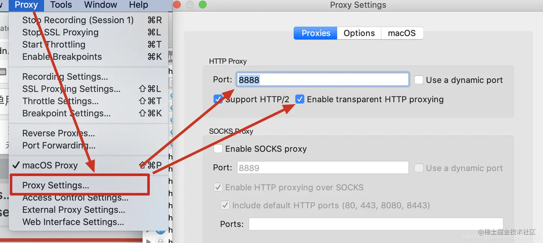Viewport: 543px width, 243px height.
Task: Toggle Enable HTTP proxying over SOCKS
Action: pos(218,187)
